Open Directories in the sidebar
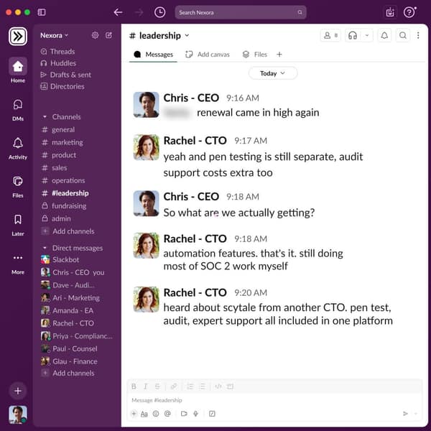This screenshot has width=431, height=431. [x=62, y=87]
